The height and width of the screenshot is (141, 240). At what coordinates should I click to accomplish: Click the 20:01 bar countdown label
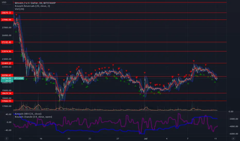coord(8,81)
